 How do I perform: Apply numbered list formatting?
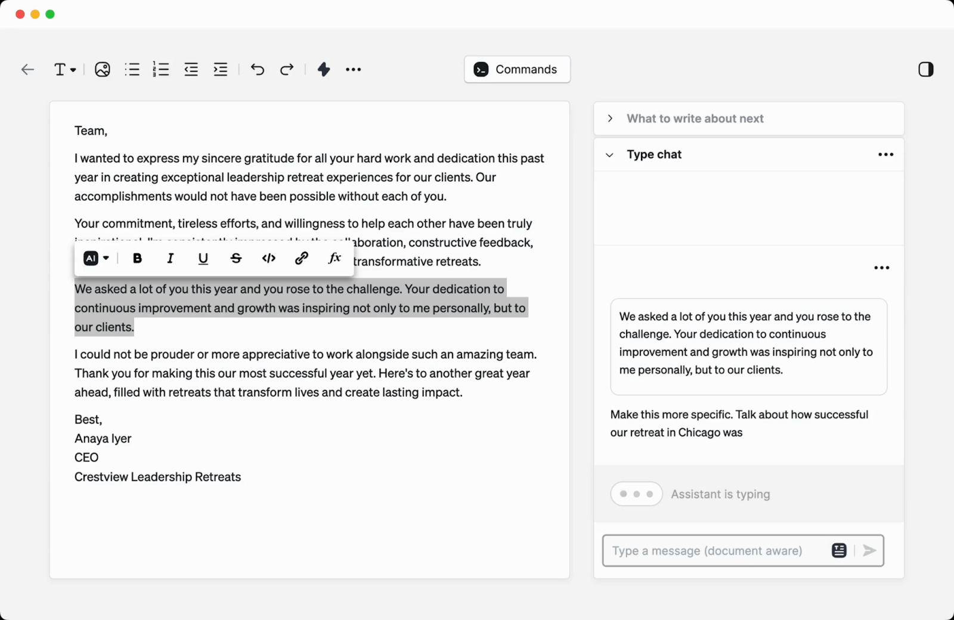tap(162, 69)
